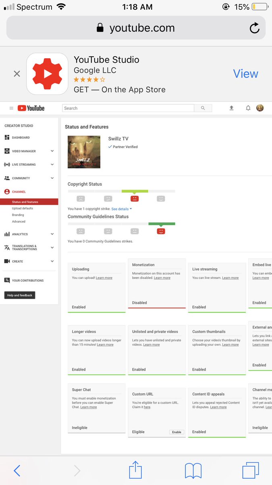Open the notifications bell

point(248,108)
